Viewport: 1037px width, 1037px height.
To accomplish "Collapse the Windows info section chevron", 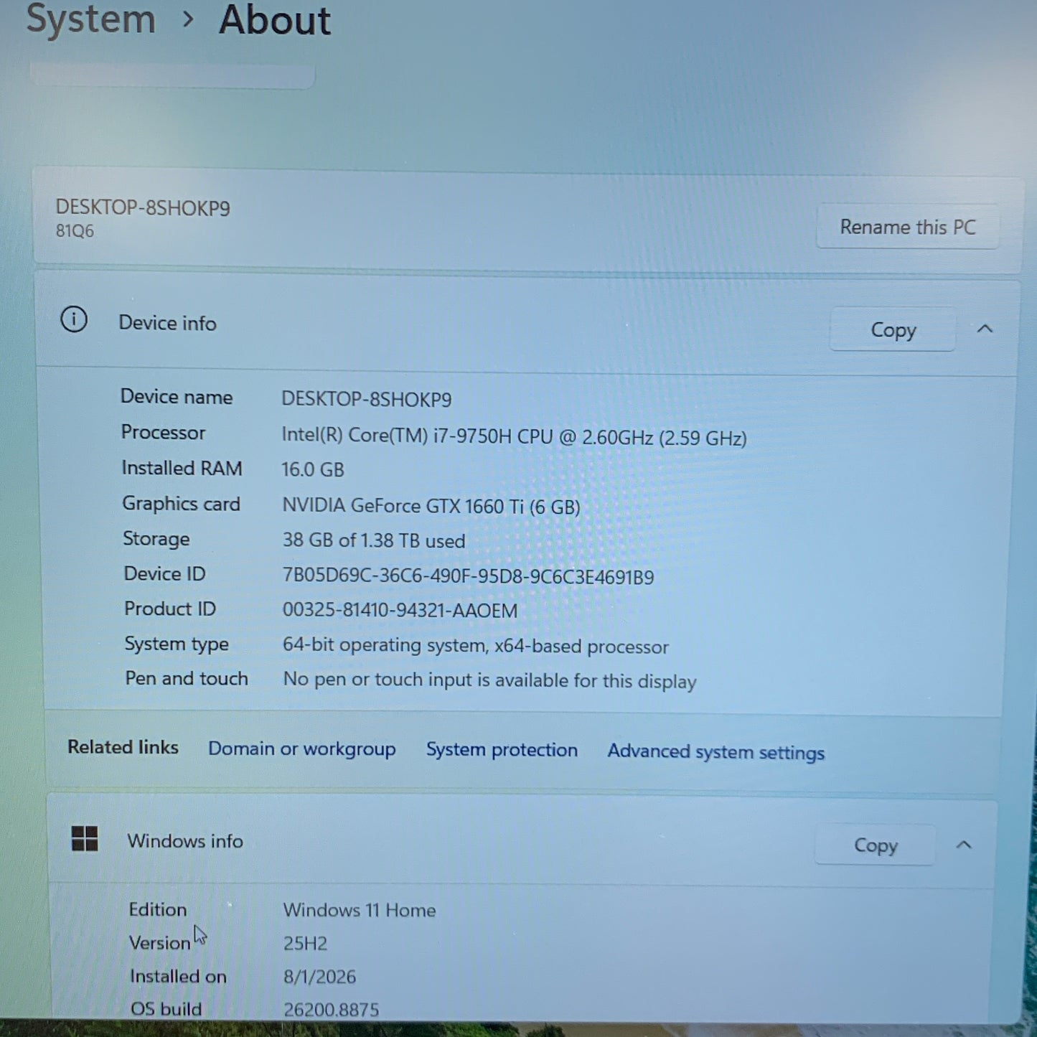I will (964, 845).
